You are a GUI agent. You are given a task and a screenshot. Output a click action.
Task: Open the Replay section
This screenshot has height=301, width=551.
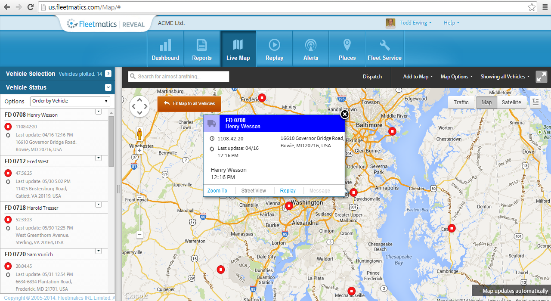(274, 49)
